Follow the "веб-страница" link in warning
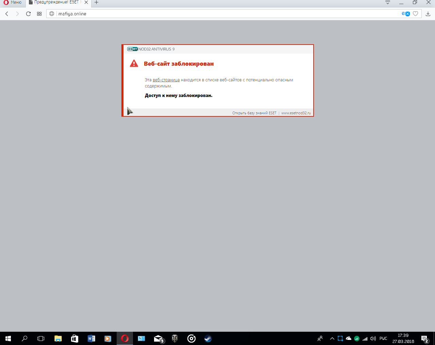The height and width of the screenshot is (345, 435). pyautogui.click(x=166, y=80)
